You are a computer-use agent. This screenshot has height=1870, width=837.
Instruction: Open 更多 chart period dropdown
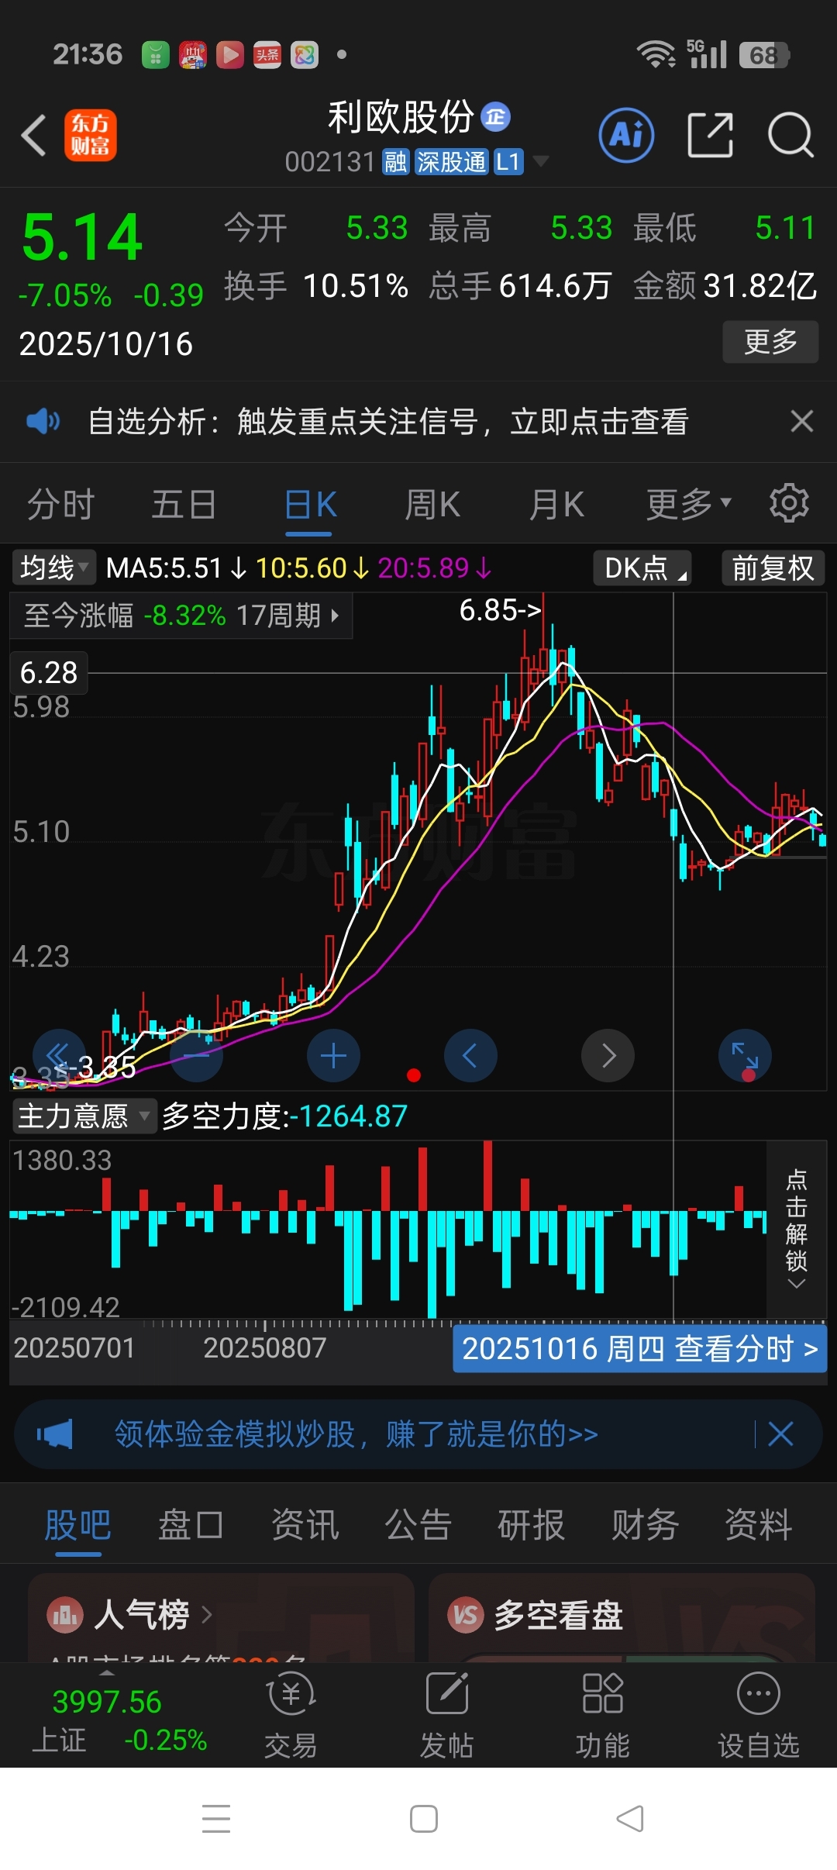[x=688, y=504]
